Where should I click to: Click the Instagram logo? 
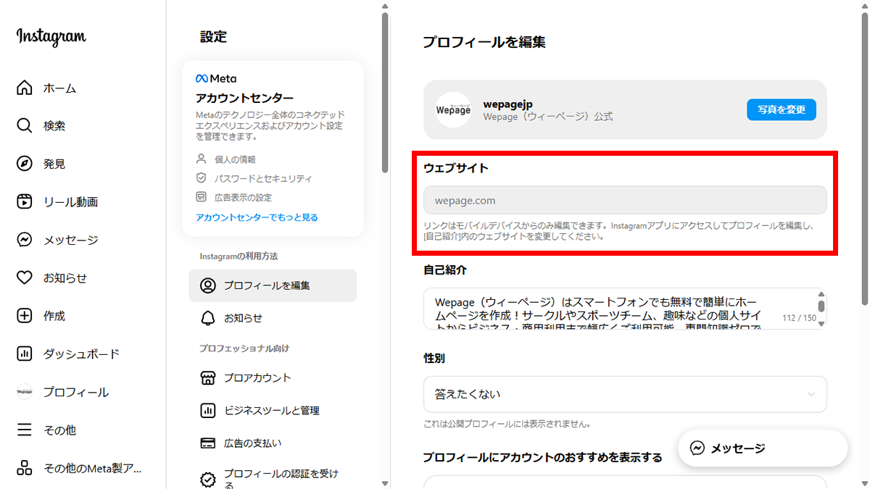pos(51,37)
